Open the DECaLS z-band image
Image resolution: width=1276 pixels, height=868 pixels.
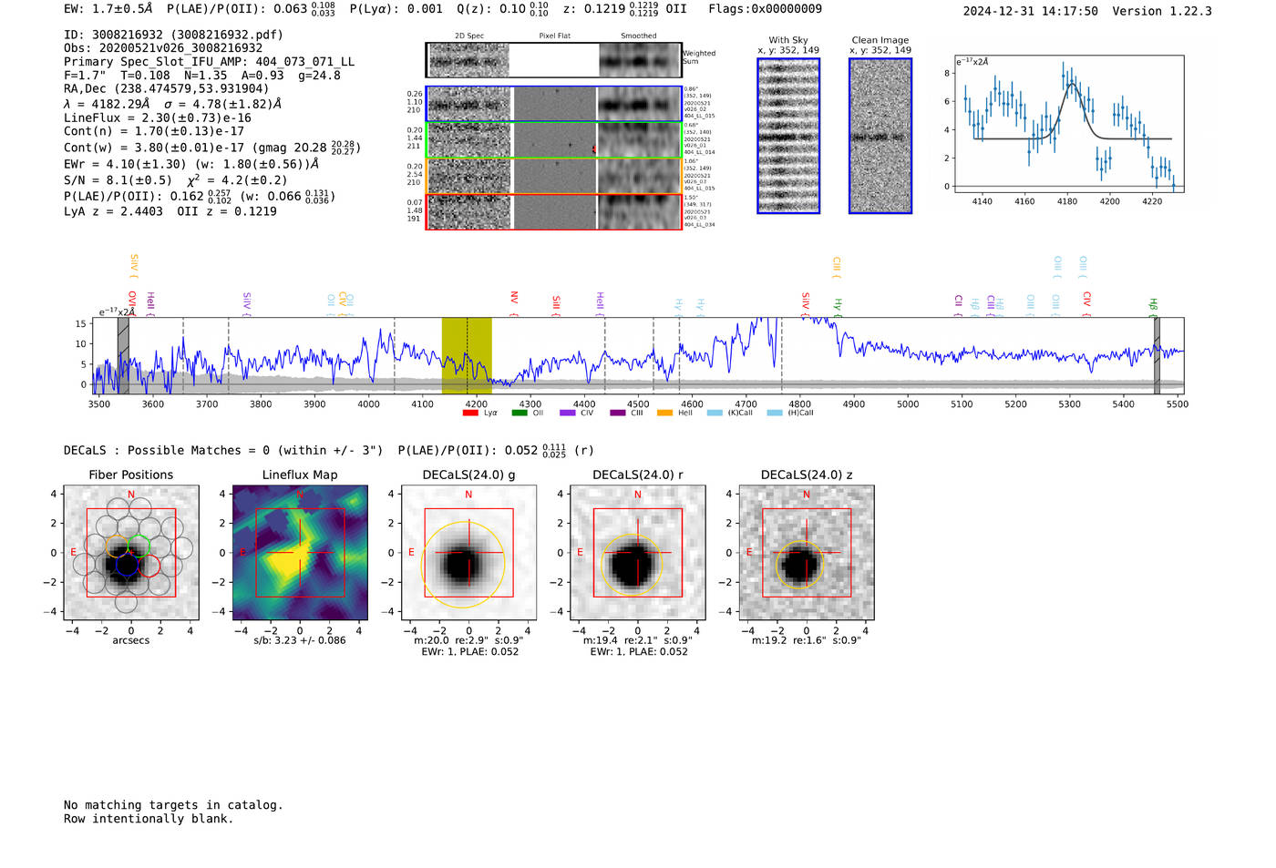pos(807,553)
